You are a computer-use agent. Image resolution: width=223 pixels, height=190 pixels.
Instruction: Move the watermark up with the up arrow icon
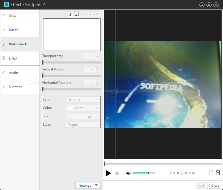point(90,14)
